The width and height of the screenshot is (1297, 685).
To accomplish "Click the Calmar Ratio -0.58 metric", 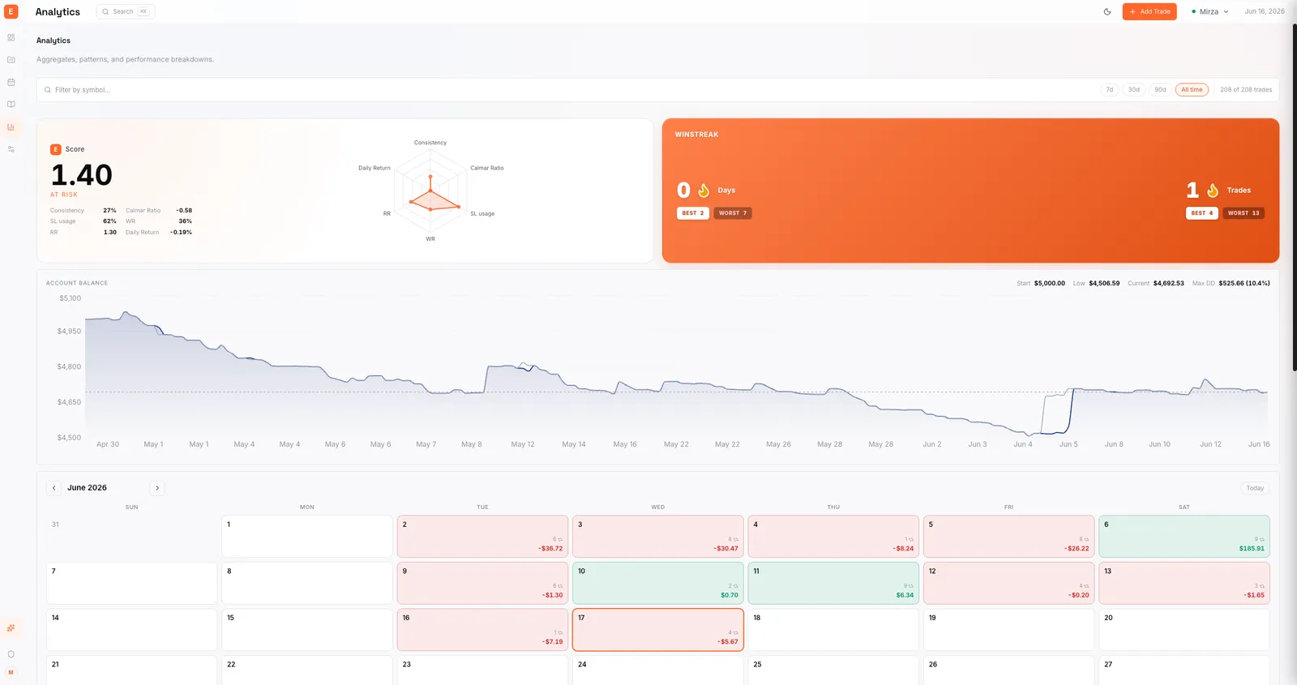I will (x=159, y=211).
